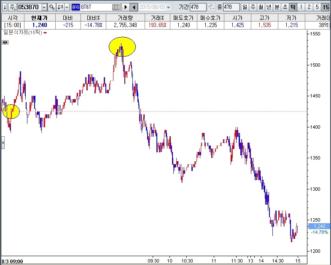Image resolution: width=331 pixels, height=265 pixels.
Task: Click the 매수호가 column header
Action: tap(210, 18)
